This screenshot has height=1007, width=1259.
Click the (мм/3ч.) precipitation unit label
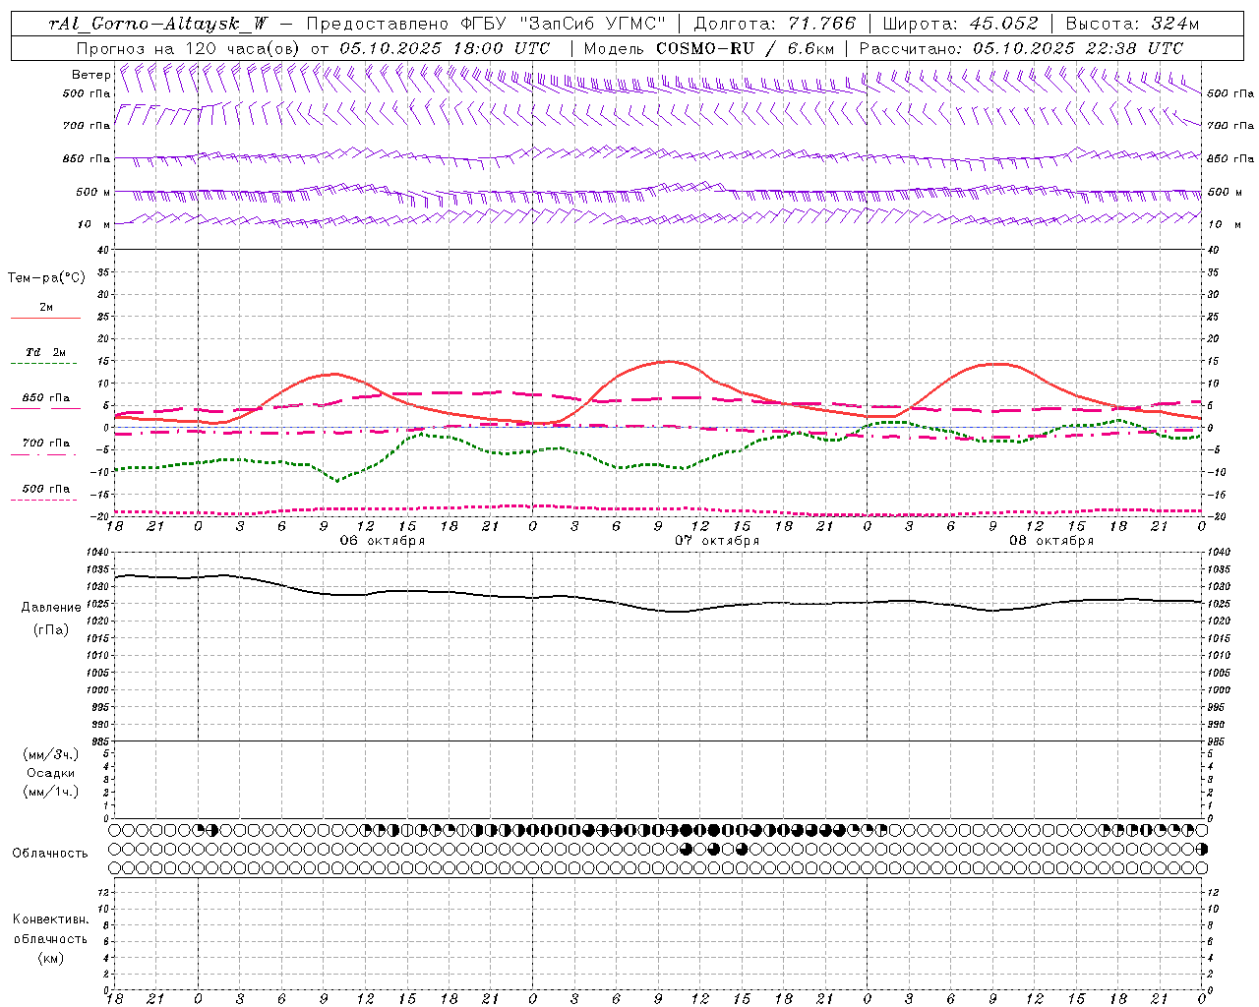click(50, 754)
